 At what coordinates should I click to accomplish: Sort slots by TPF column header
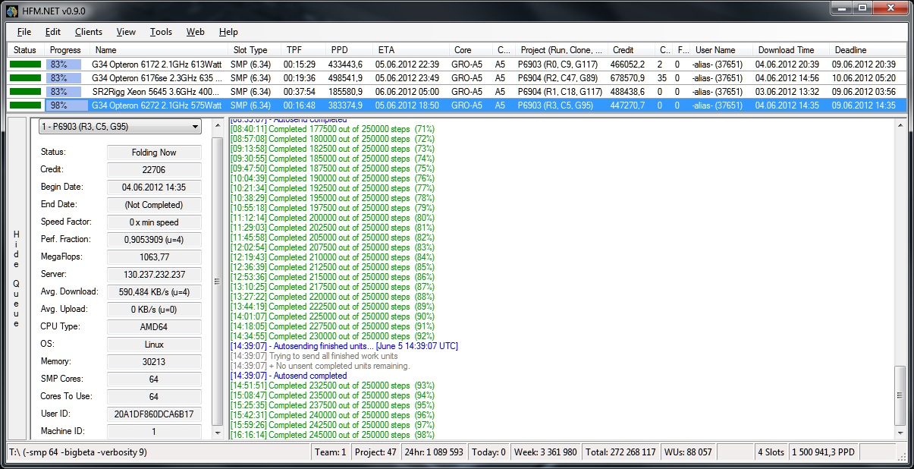click(303, 50)
